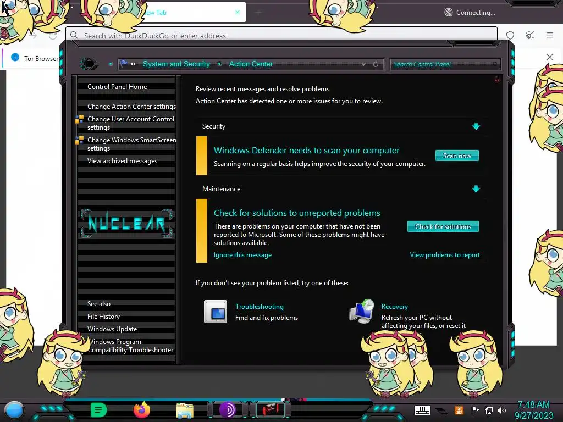Screen dimensions: 563x422
Task: Click 'Check for solutions to unreported problems' heading
Action: (297, 213)
